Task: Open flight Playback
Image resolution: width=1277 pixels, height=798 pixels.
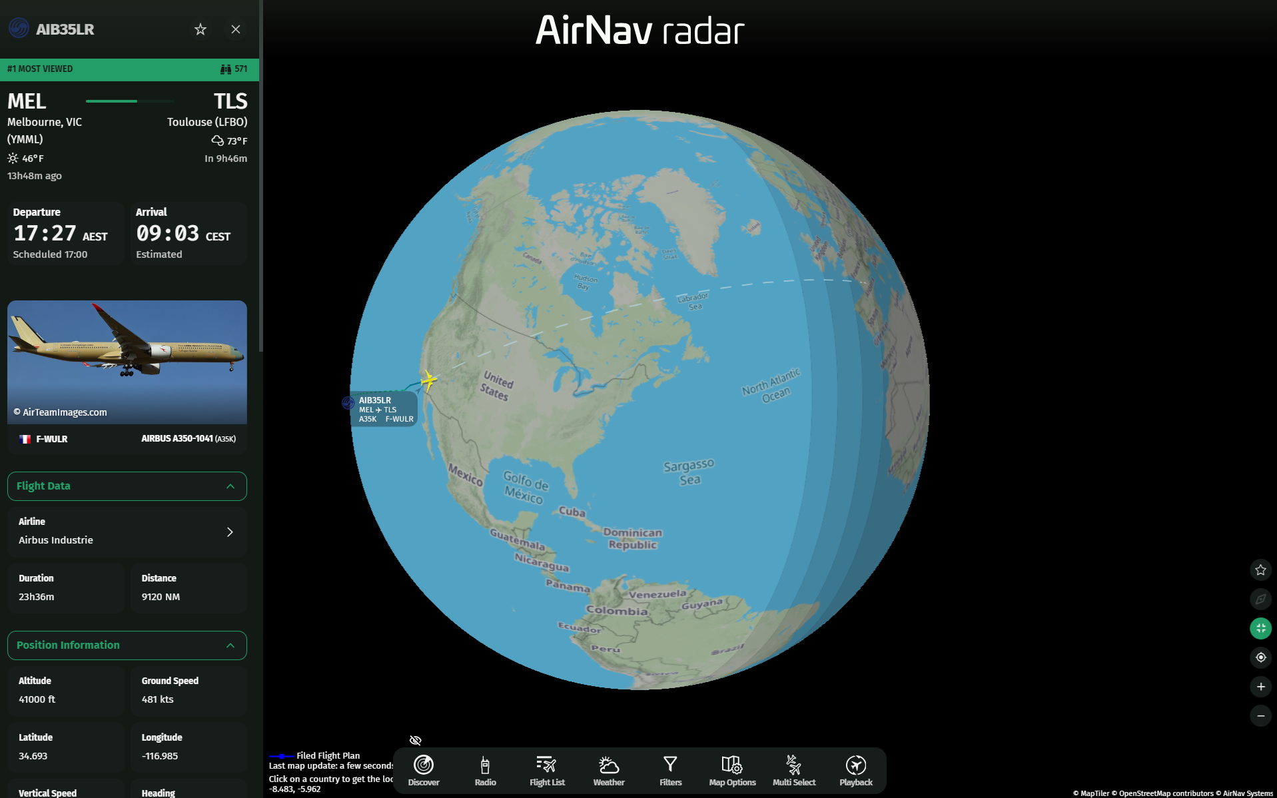Action: click(x=856, y=771)
